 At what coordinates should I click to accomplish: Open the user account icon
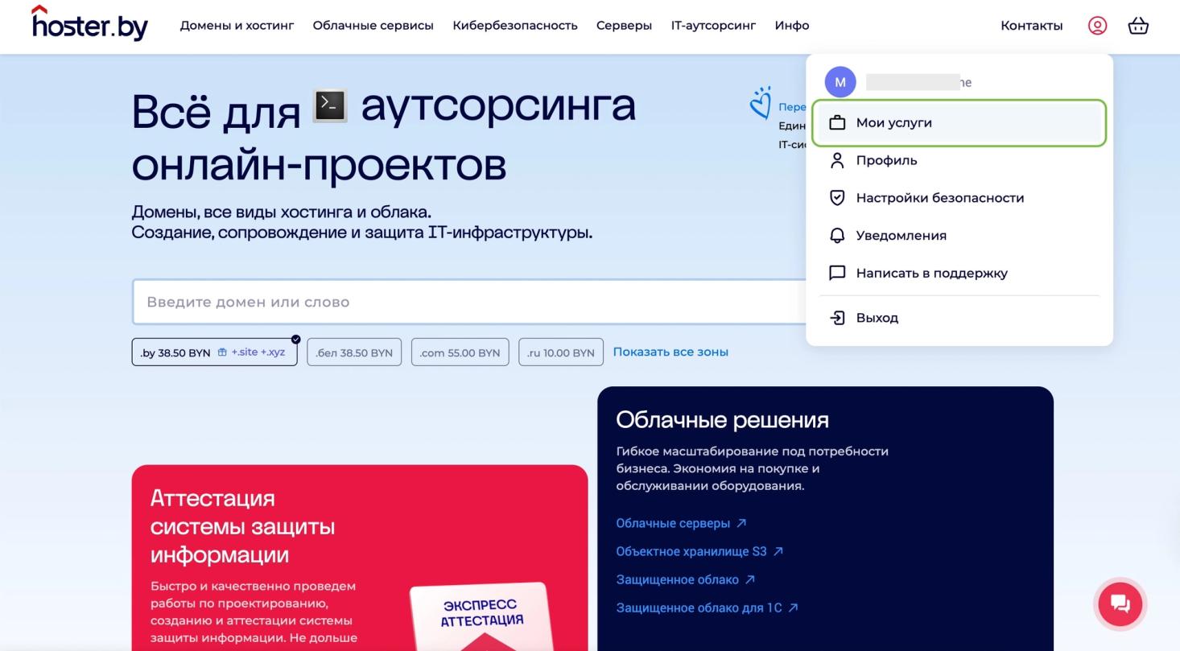(x=1097, y=26)
